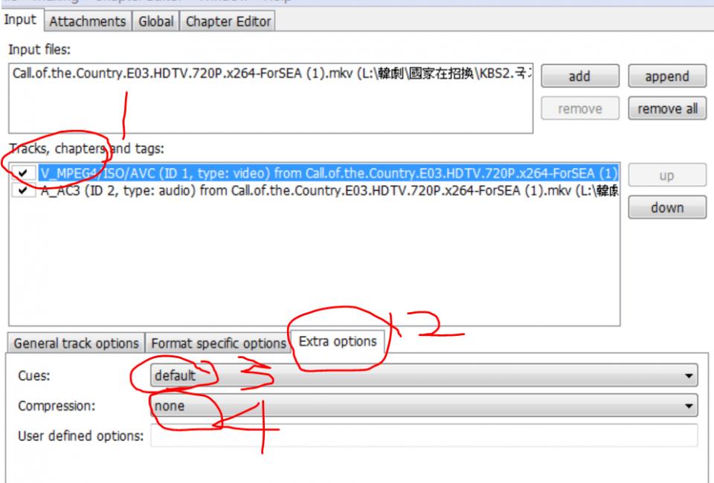Focus the User defined options field
This screenshot has width=714, height=483.
point(424,435)
